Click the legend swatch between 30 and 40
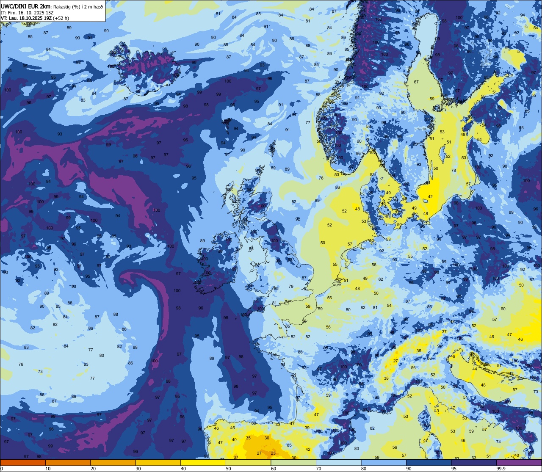The width and height of the screenshot is (542, 472). coord(158,462)
